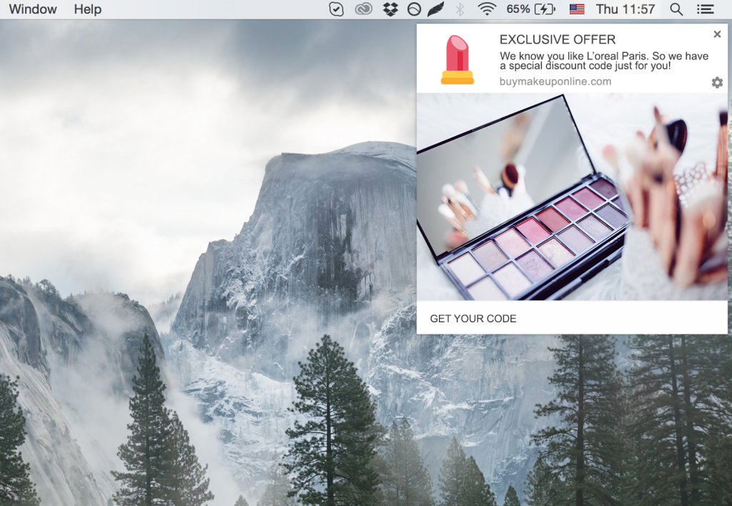Click the EXCLUSIVE OFFER notification title
This screenshot has width=732, height=506.
[558, 40]
